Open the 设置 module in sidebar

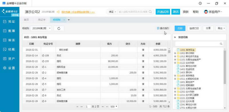pyautogui.click(x=9, y=68)
